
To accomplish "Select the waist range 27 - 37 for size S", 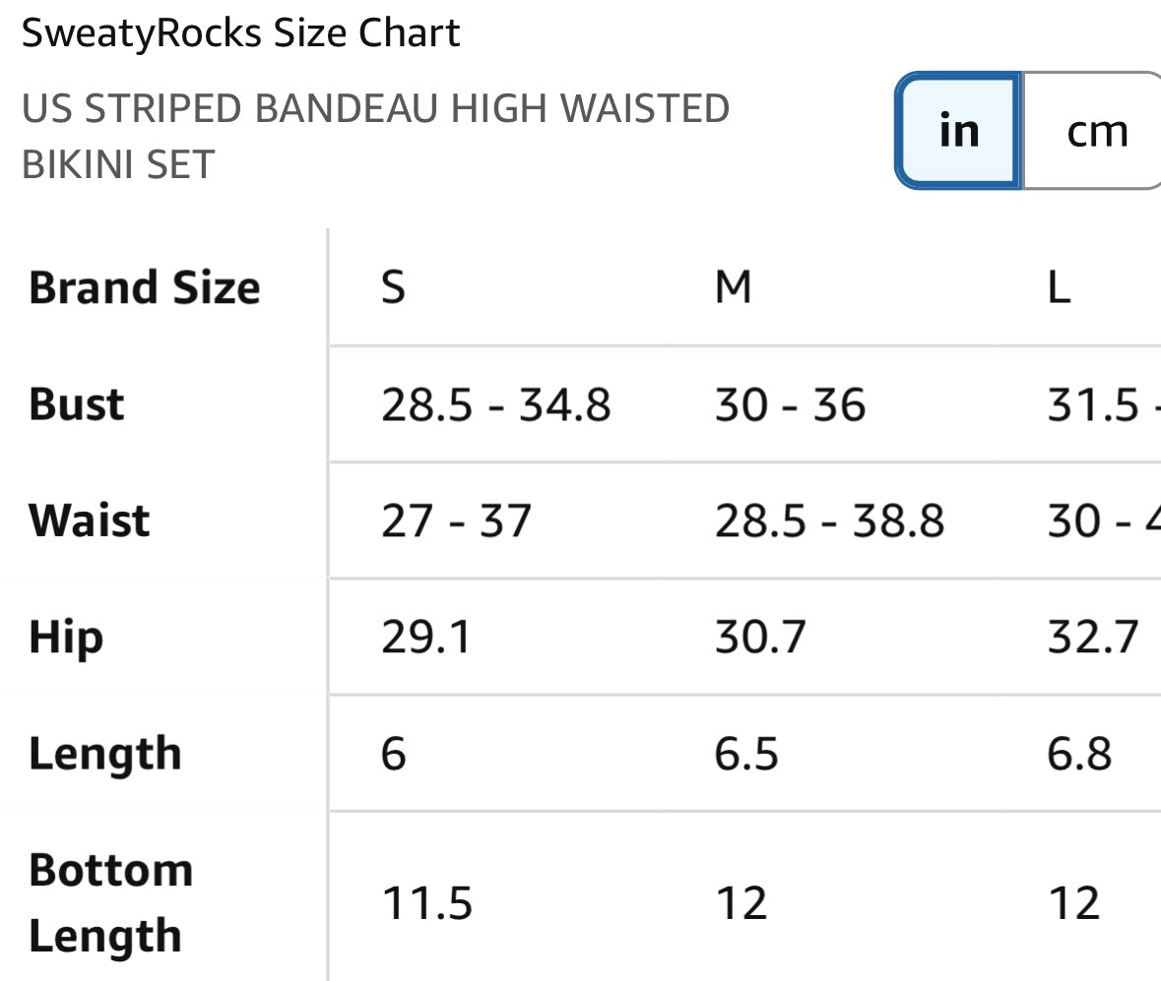I will point(457,521).
